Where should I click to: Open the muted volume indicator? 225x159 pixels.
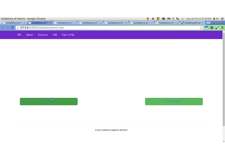click(183, 19)
